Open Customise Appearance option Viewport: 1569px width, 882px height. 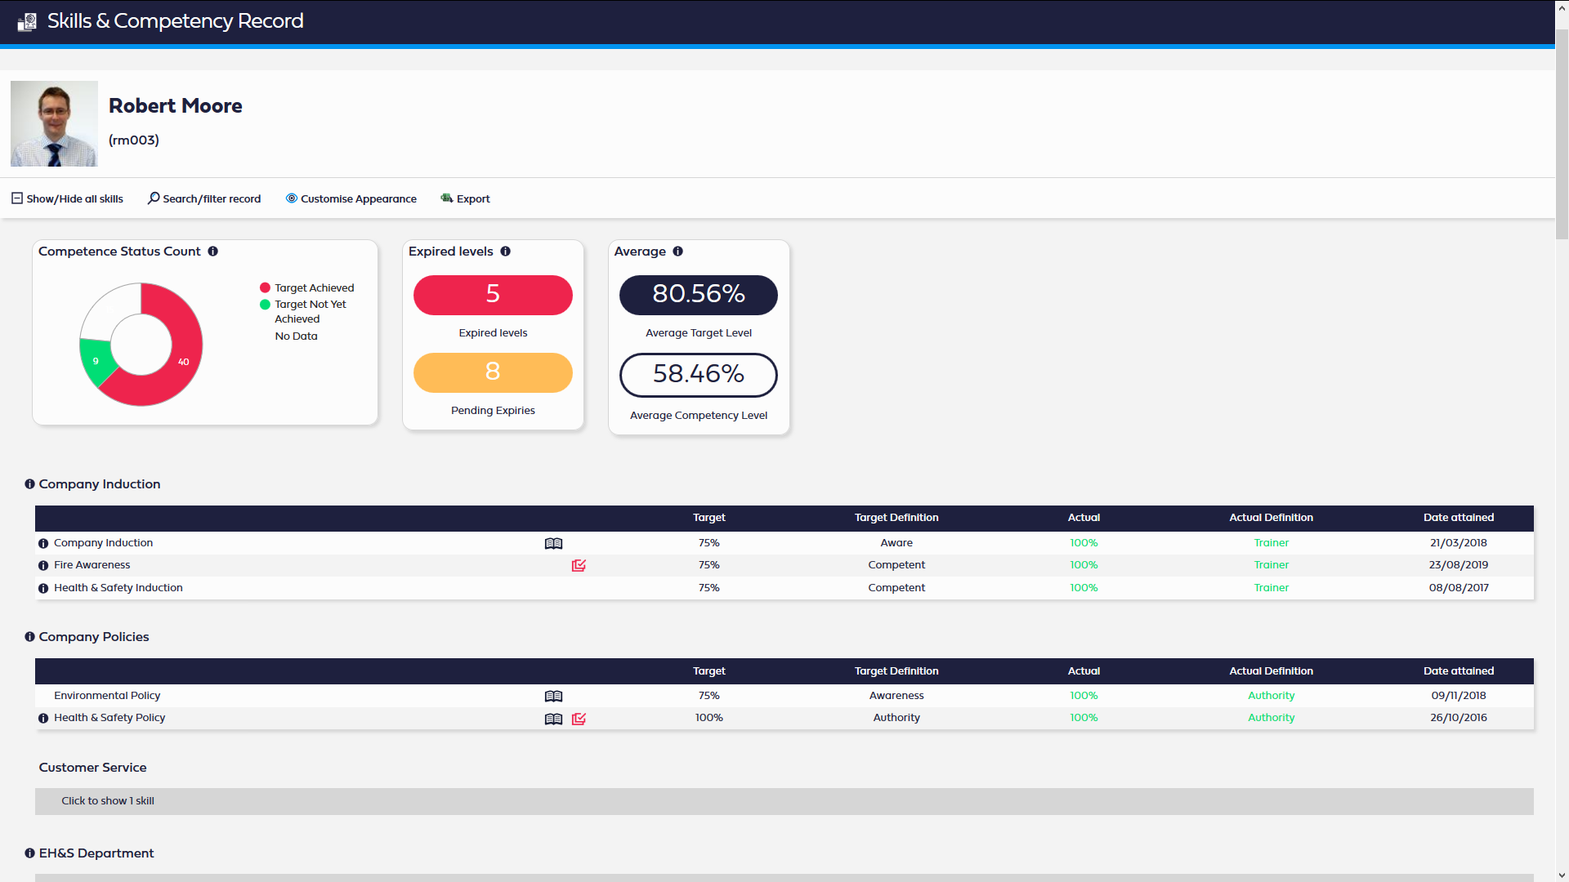[x=351, y=198]
